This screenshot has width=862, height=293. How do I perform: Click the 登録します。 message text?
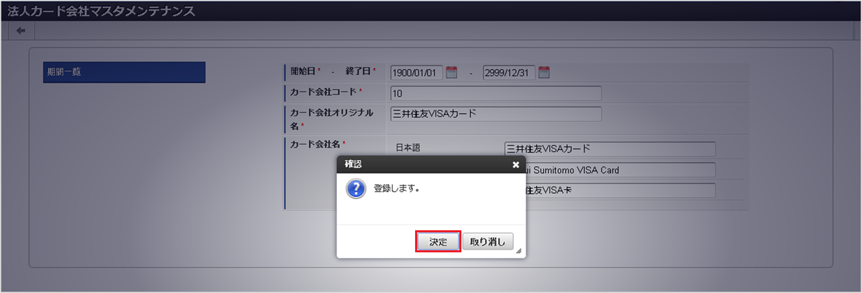click(397, 188)
